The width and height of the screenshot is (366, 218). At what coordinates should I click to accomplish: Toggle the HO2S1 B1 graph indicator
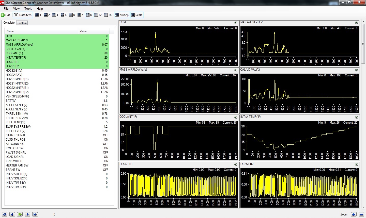pos(236,164)
